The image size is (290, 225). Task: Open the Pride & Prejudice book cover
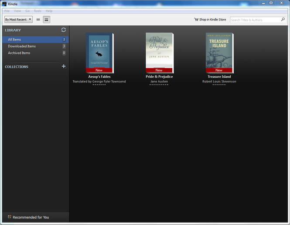pyautogui.click(x=160, y=53)
